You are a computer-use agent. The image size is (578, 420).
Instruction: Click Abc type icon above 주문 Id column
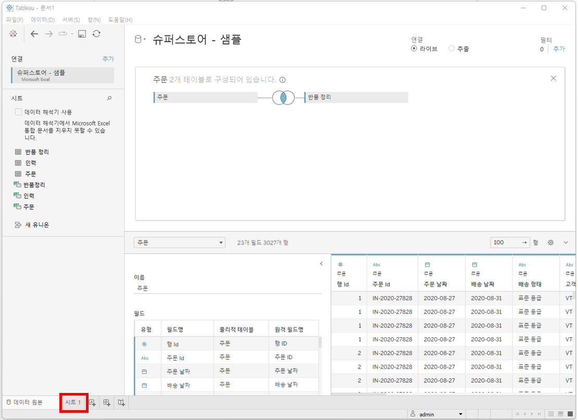(x=376, y=264)
